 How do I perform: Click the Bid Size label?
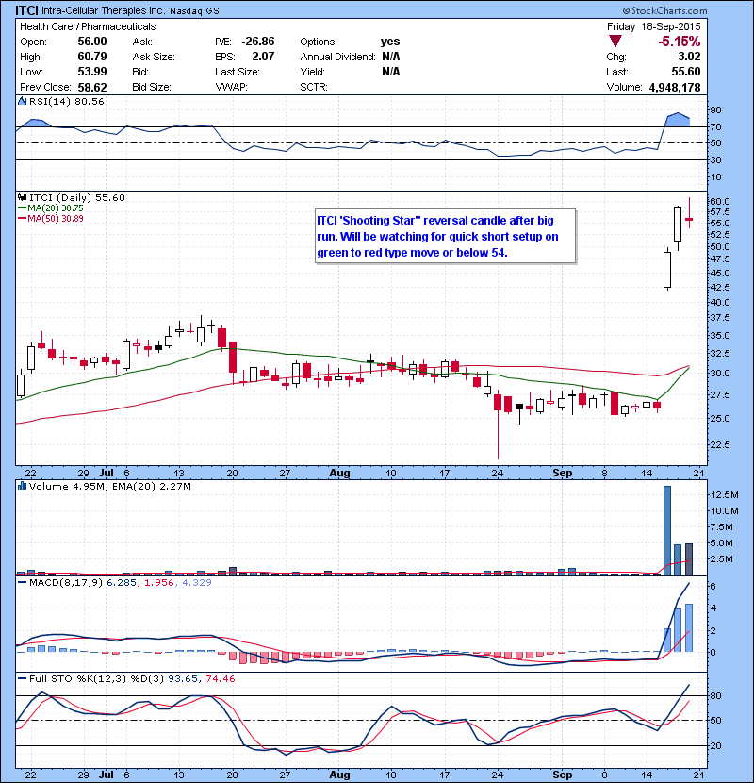152,87
